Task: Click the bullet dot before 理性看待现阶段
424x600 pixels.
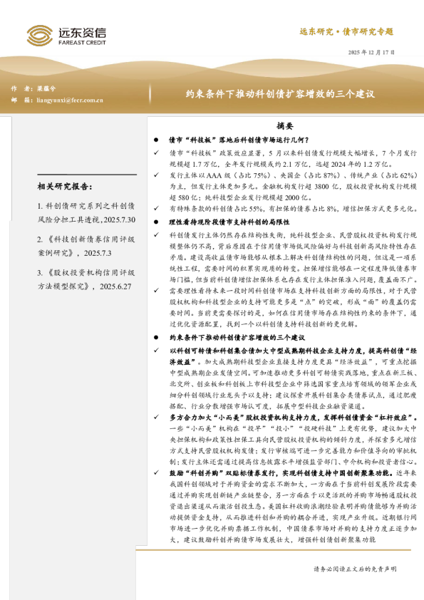Action: pyautogui.click(x=156, y=222)
